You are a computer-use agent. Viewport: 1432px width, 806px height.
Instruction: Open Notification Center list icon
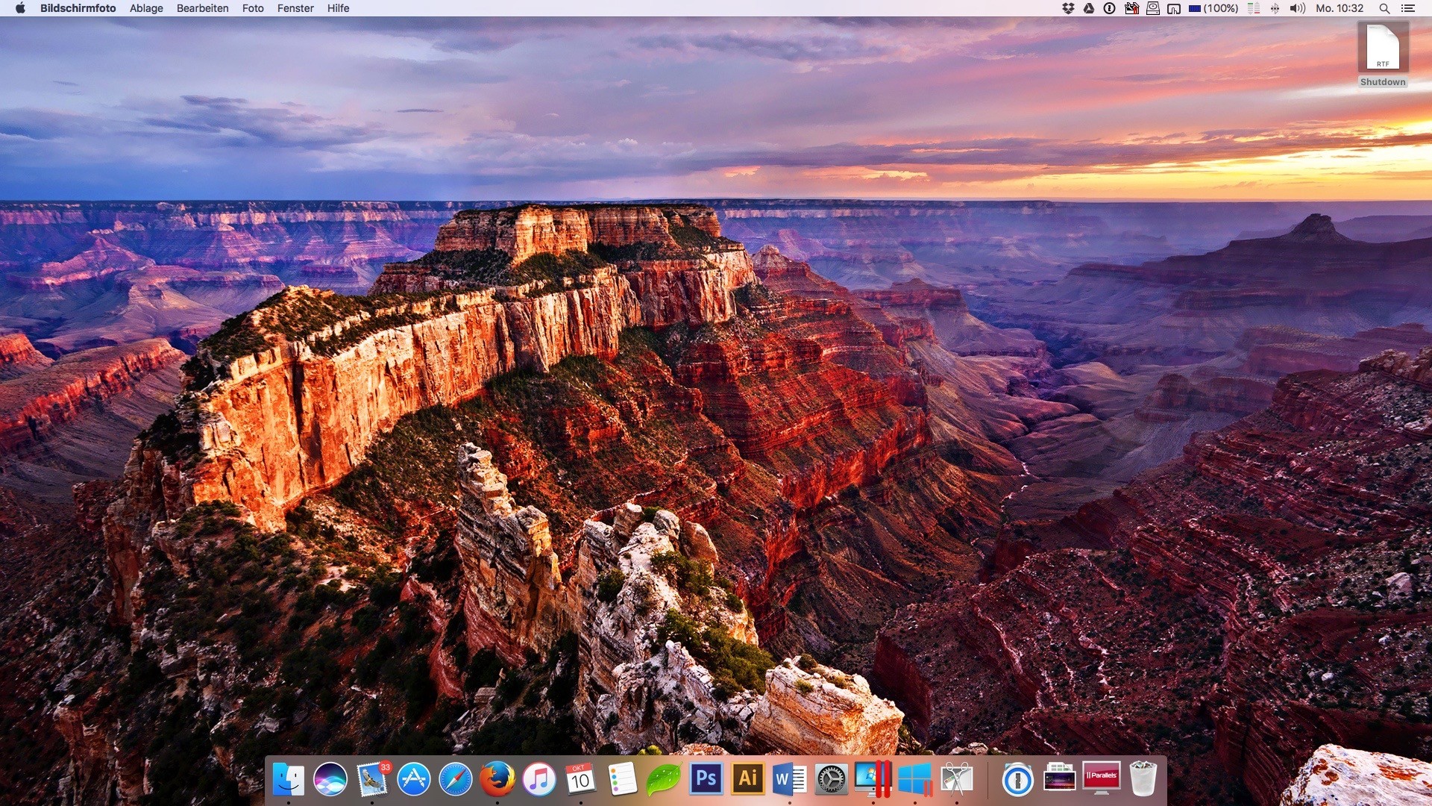click(1408, 8)
